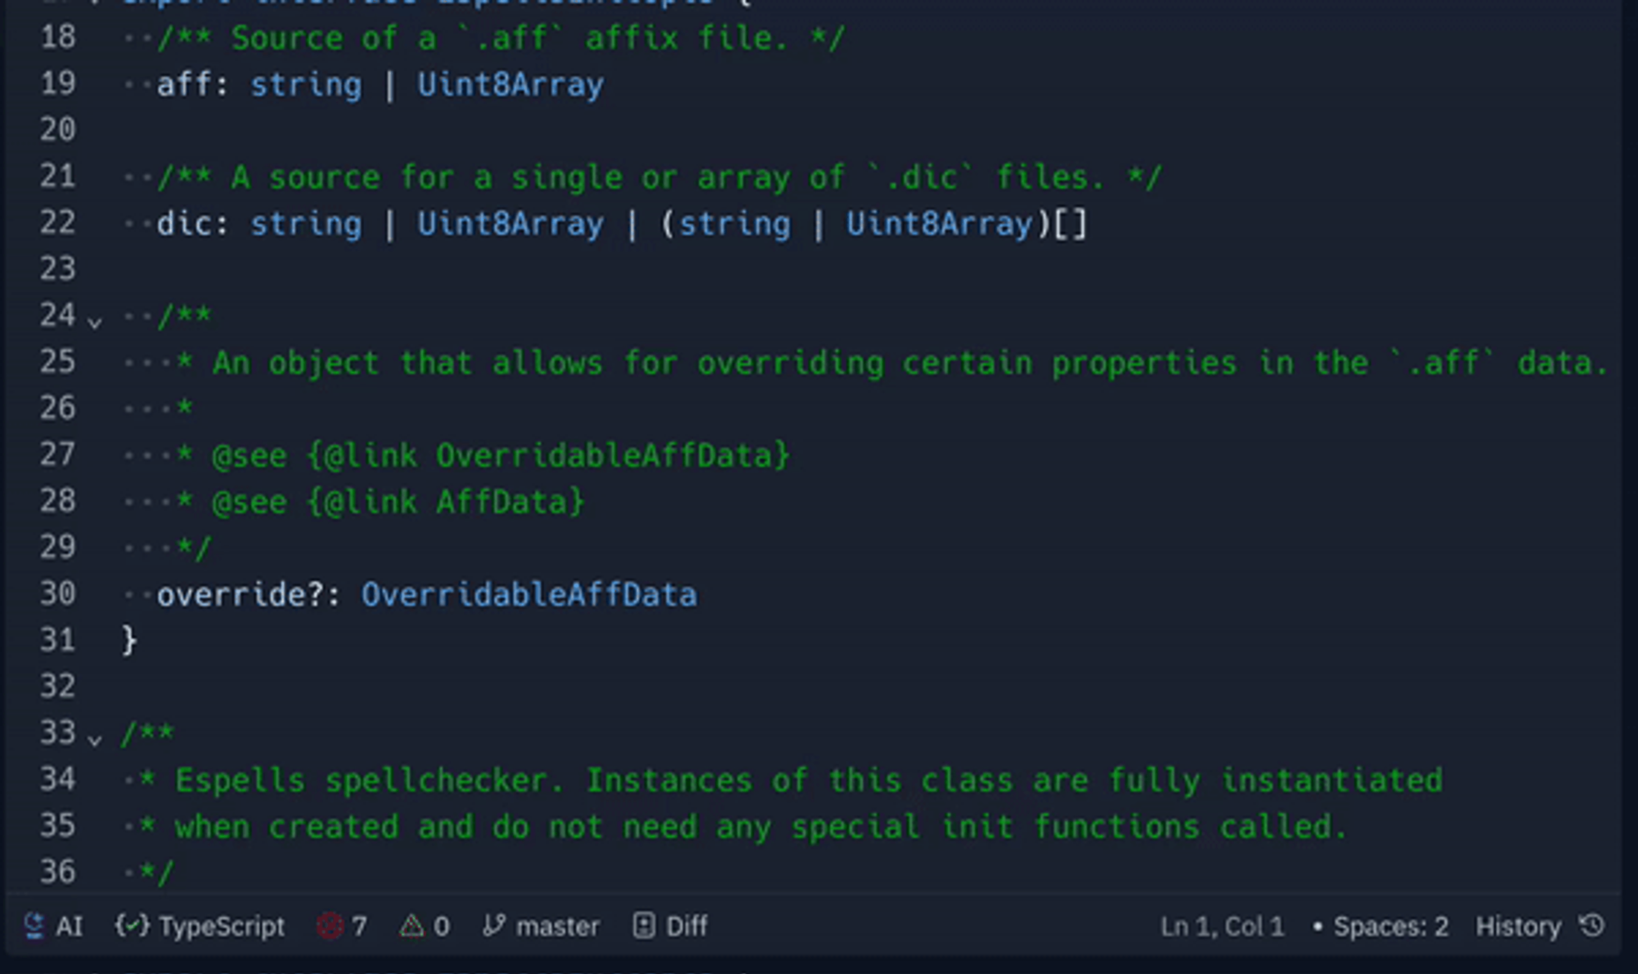The width and height of the screenshot is (1638, 974).
Task: Open the master git branch switcher
Action: point(541,926)
